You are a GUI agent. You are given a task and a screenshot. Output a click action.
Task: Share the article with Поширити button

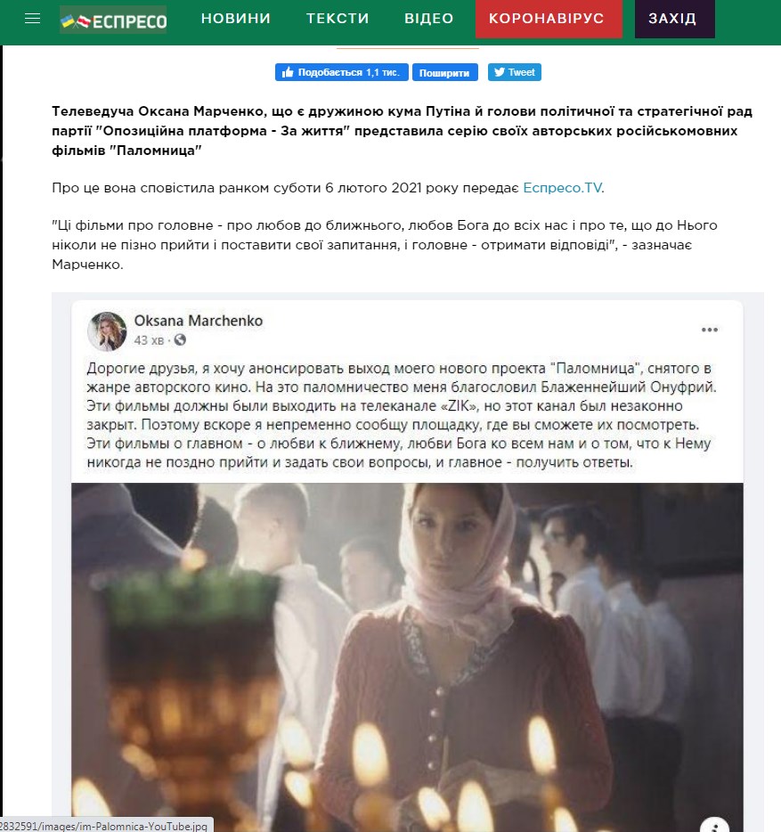pyautogui.click(x=444, y=72)
